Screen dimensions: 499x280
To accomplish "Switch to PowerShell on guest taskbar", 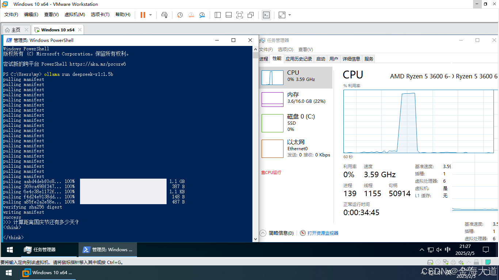I will [108, 250].
